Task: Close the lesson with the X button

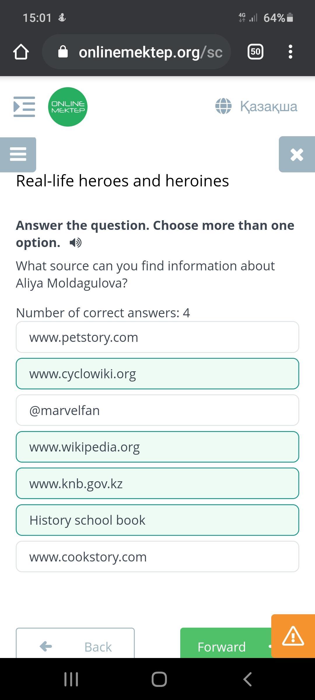Action: 297,154
